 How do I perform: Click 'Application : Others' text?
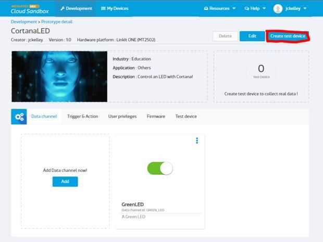point(132,68)
